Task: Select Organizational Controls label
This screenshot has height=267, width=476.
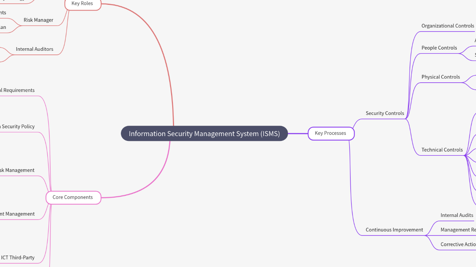Action: [448, 26]
